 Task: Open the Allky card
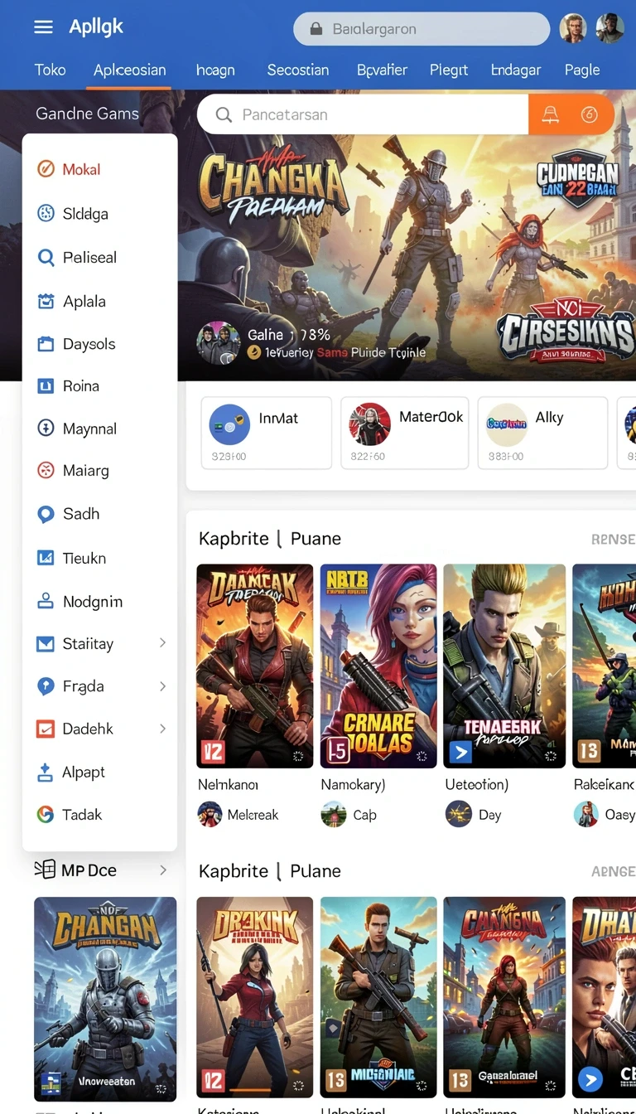pyautogui.click(x=542, y=433)
